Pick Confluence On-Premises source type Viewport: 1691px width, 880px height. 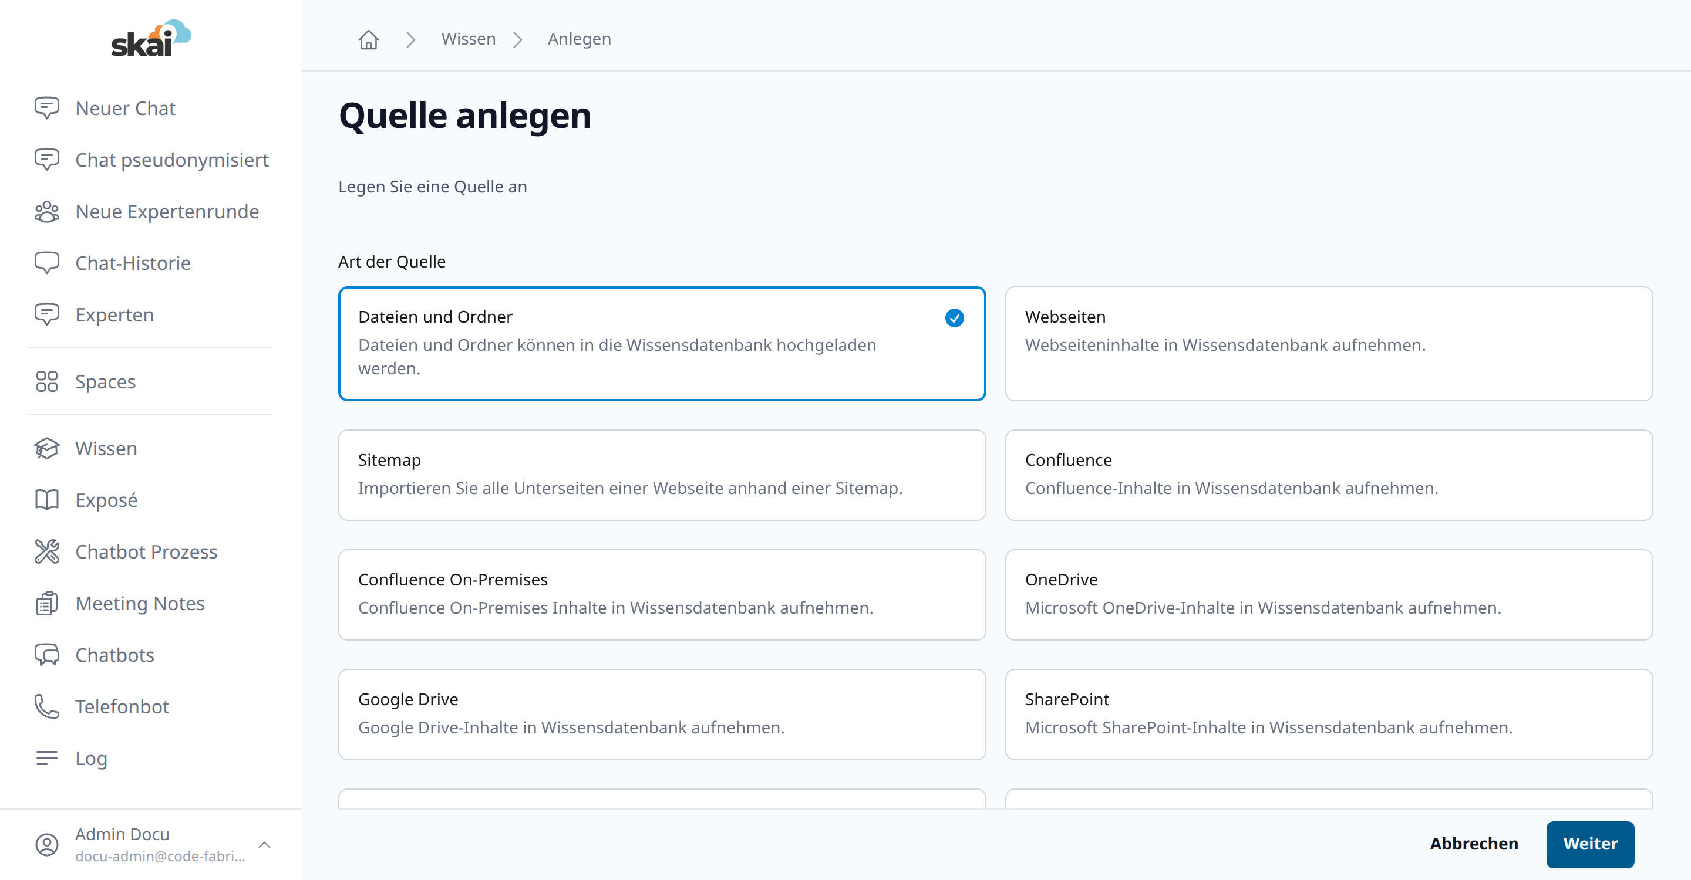pos(662,595)
